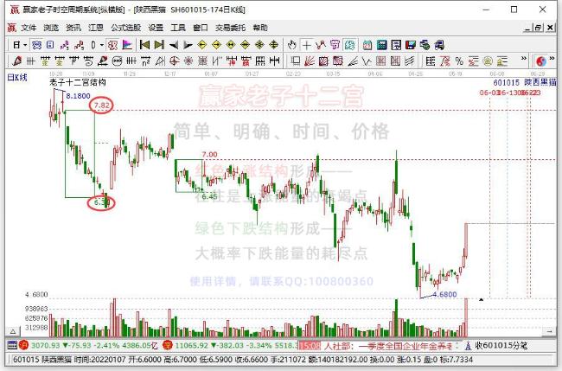Click the purple character icon beside the zigzag
The image size is (562, 371).
click(x=335, y=45)
